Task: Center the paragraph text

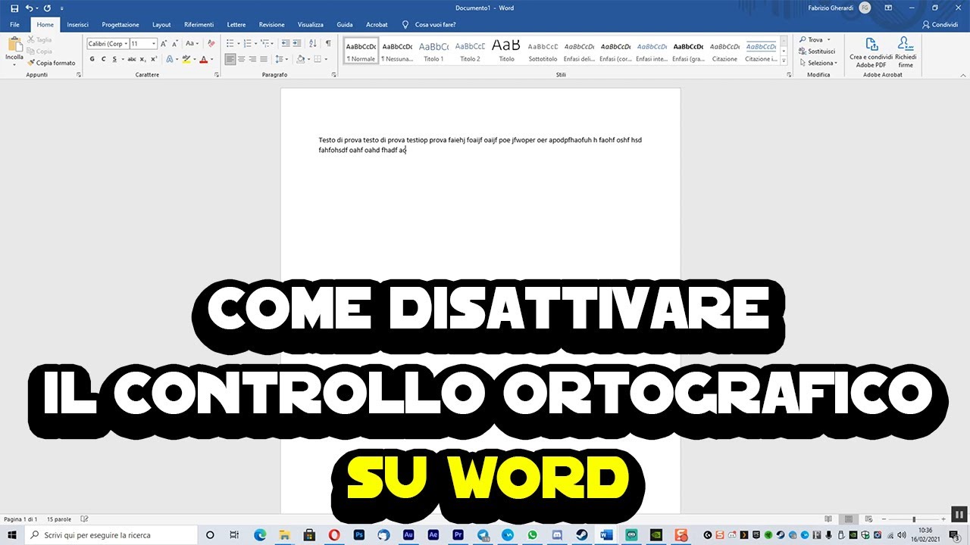Action: click(242, 59)
